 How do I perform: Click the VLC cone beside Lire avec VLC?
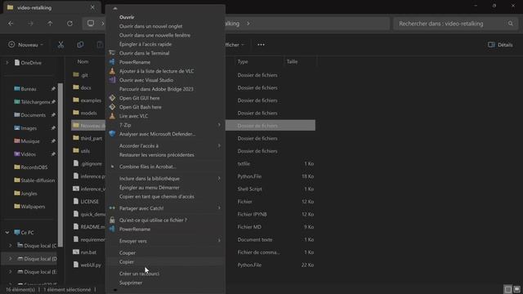point(112,116)
